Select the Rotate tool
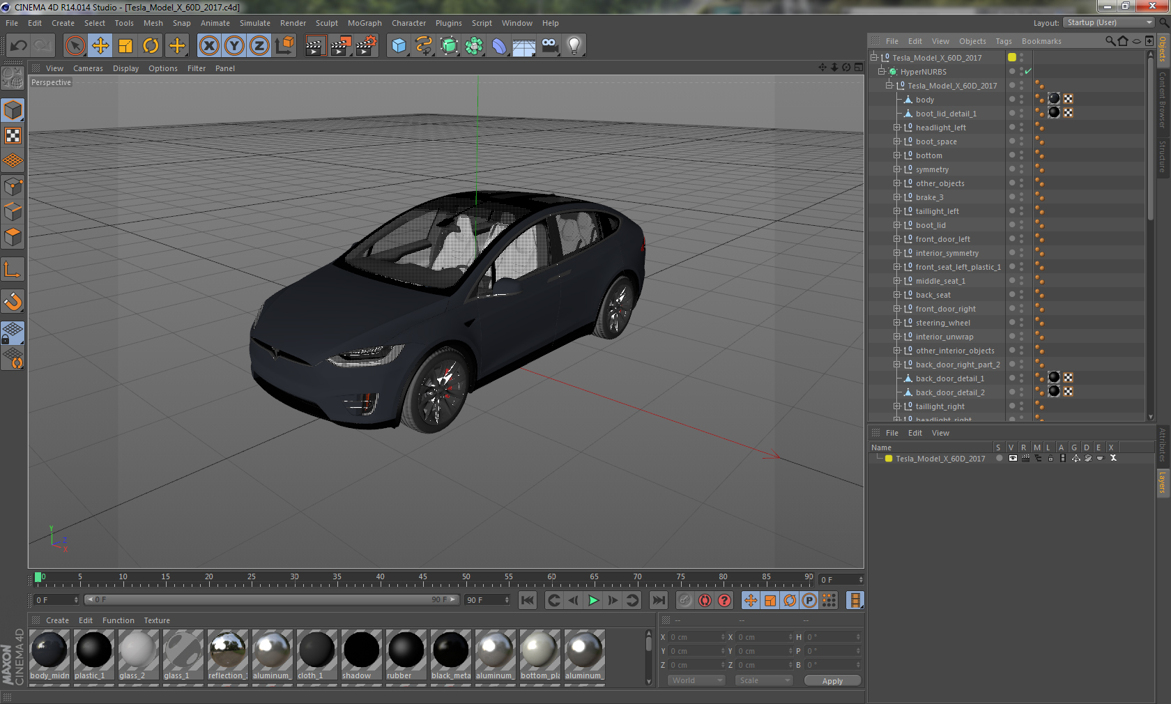The width and height of the screenshot is (1171, 704). click(x=151, y=46)
